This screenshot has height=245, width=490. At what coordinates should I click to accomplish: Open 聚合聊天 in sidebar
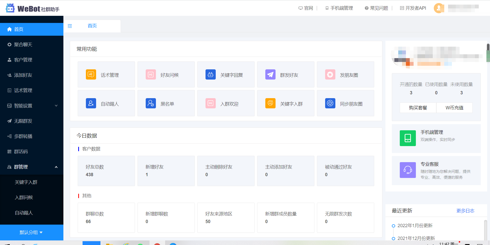(x=32, y=45)
